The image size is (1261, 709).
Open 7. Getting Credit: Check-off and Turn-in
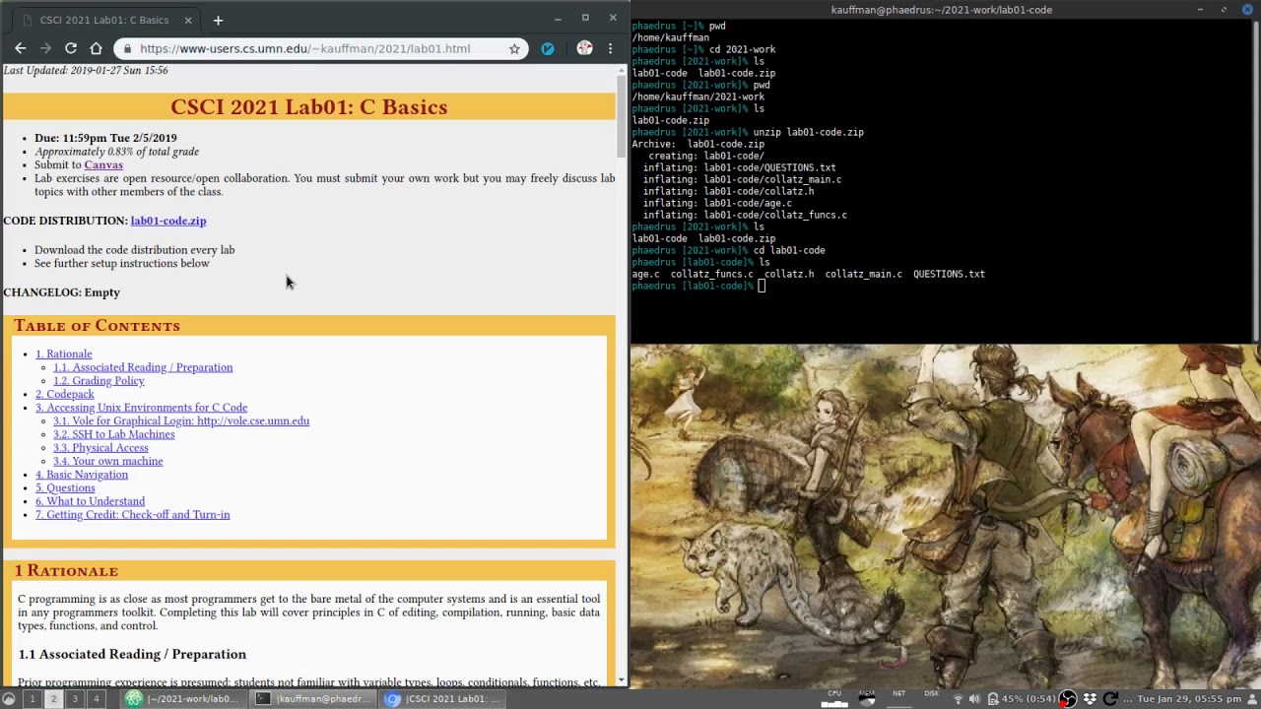point(132,515)
